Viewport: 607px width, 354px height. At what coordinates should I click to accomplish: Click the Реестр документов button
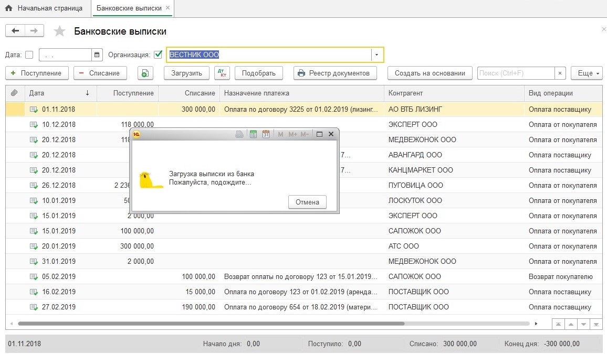(335, 73)
